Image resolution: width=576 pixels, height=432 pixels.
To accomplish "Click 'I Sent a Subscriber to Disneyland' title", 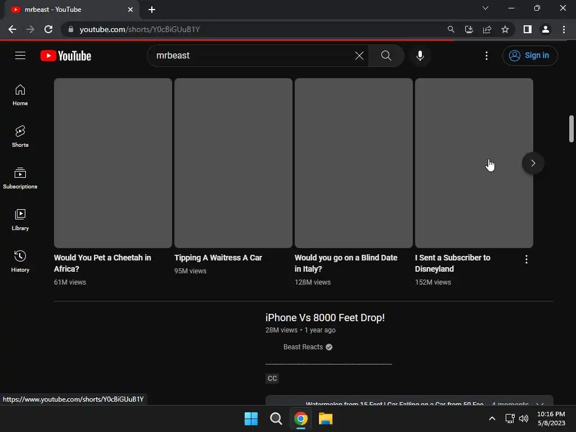I will pos(453,263).
